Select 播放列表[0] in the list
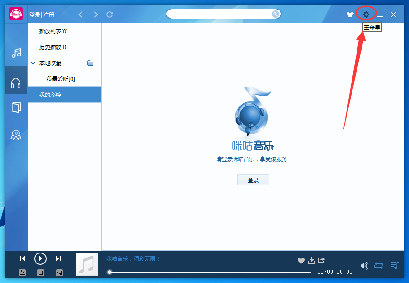The image size is (409, 283). click(x=65, y=31)
